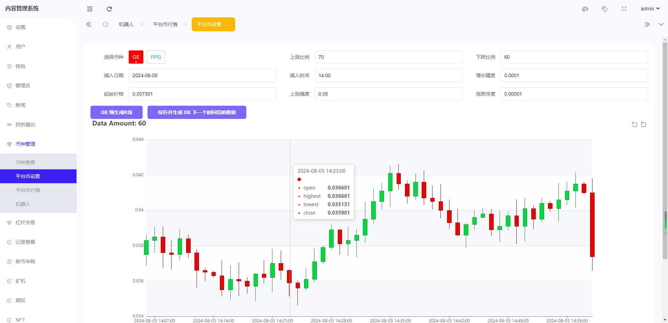Image resolution: width=668 pixels, height=323 pixels.
Task: Enter fullscreen mode via the expand icon
Action: (x=624, y=9)
